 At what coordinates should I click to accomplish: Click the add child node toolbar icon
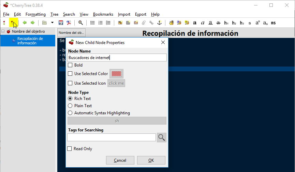pos(13,23)
